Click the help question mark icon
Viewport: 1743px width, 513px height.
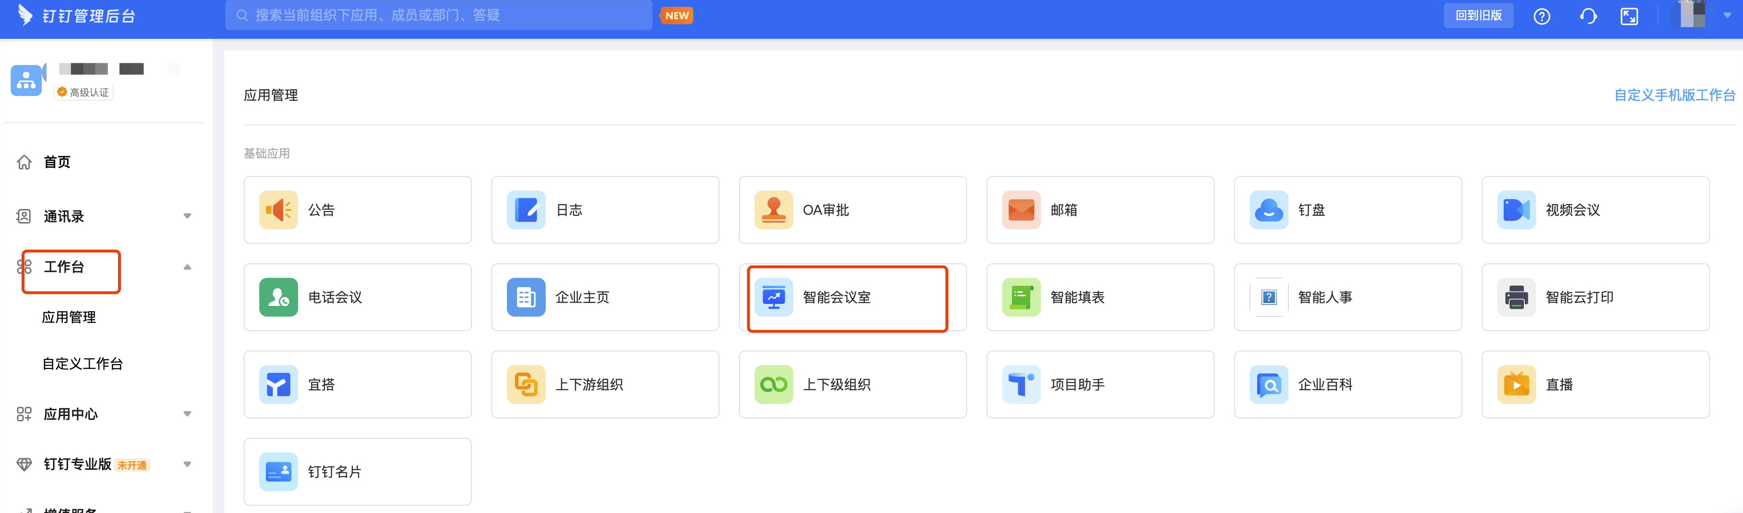pyautogui.click(x=1542, y=16)
